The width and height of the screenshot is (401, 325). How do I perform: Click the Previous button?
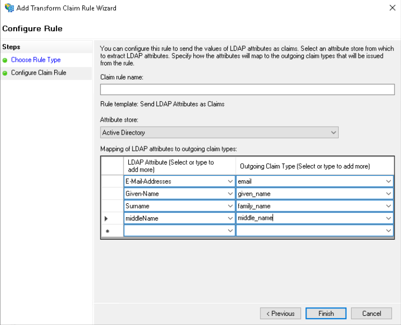(x=280, y=314)
